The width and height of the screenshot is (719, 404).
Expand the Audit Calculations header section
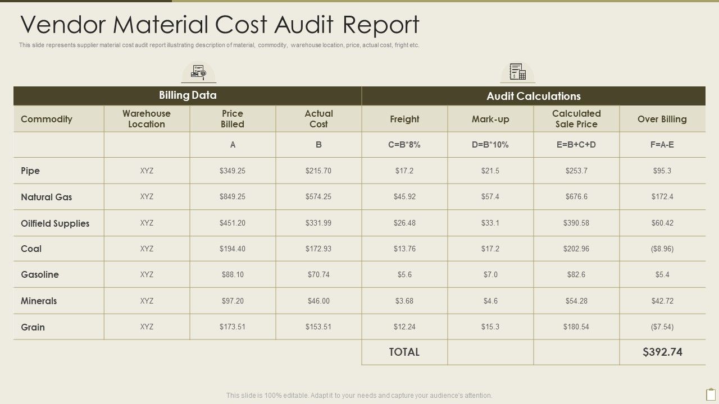pyautogui.click(x=533, y=96)
